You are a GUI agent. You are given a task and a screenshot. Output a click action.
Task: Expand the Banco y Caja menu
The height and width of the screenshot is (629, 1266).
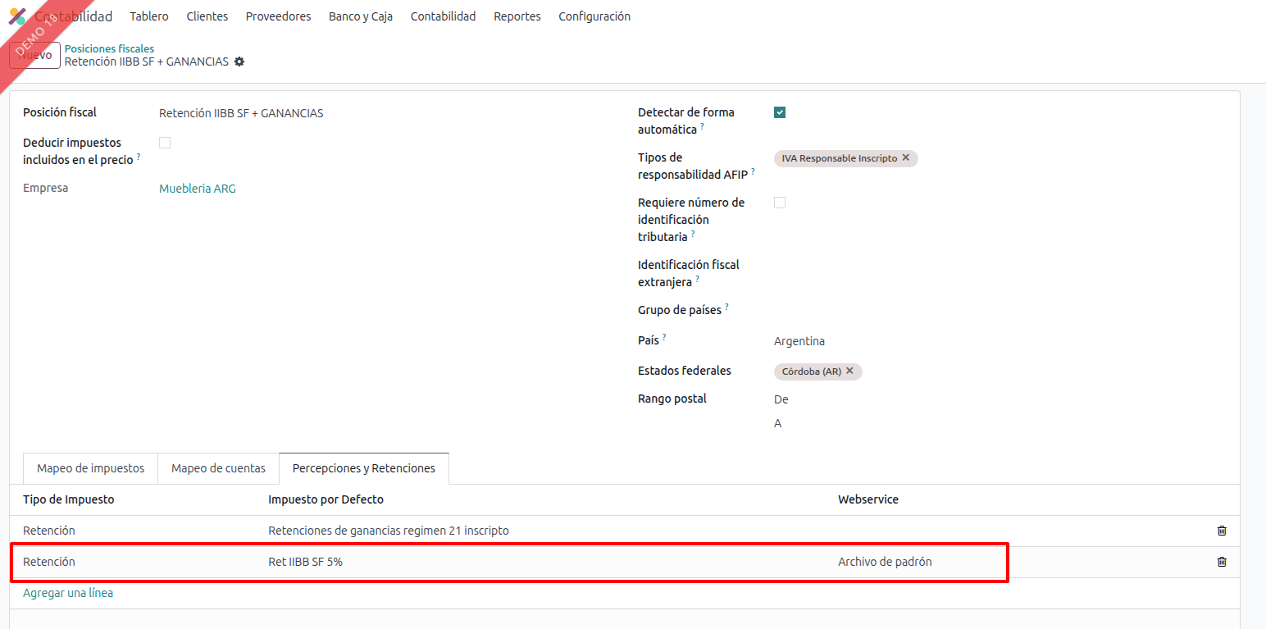(361, 16)
